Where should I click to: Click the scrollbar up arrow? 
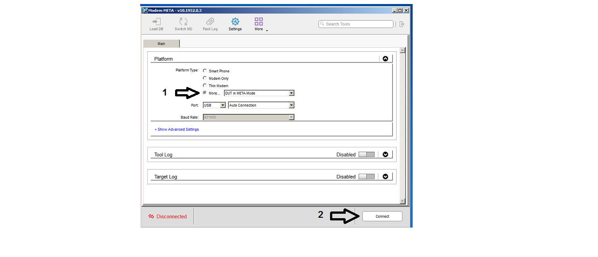click(402, 50)
